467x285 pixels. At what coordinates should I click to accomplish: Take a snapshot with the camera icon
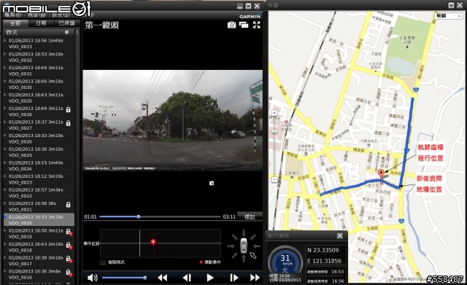[231, 25]
